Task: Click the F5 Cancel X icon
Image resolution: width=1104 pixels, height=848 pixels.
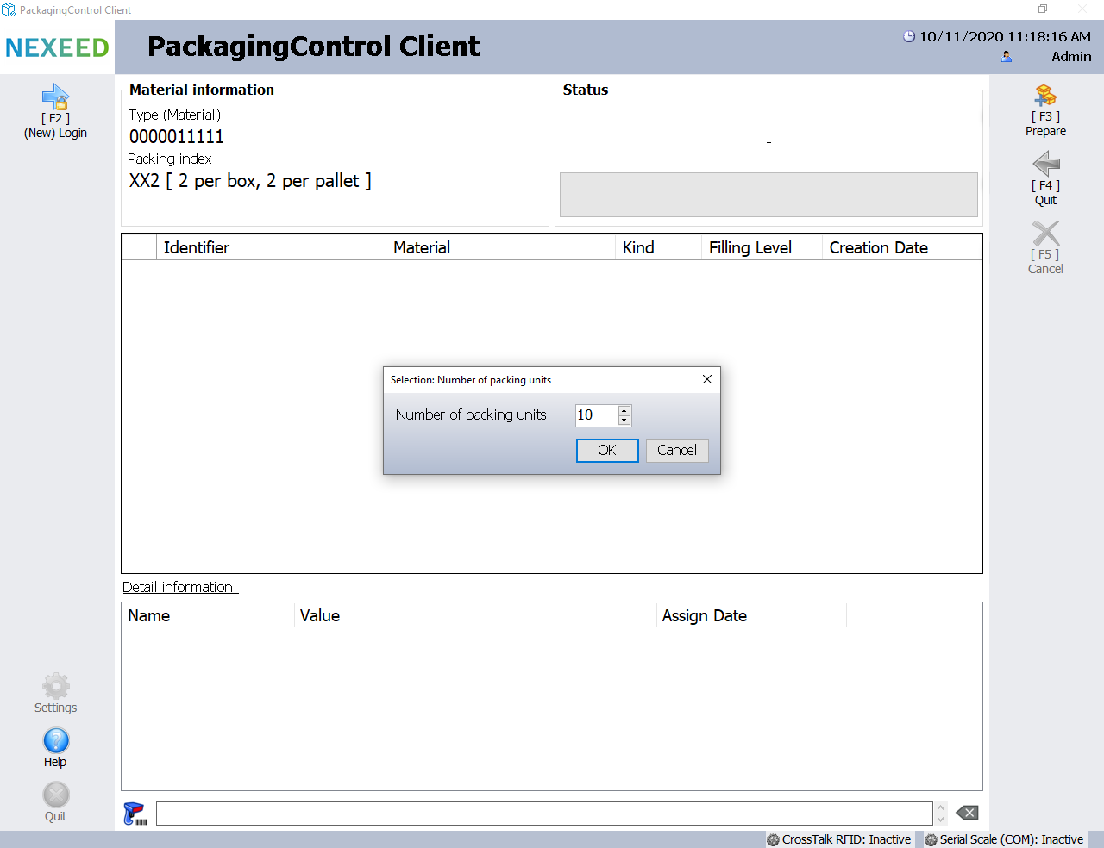Action: pyautogui.click(x=1045, y=234)
